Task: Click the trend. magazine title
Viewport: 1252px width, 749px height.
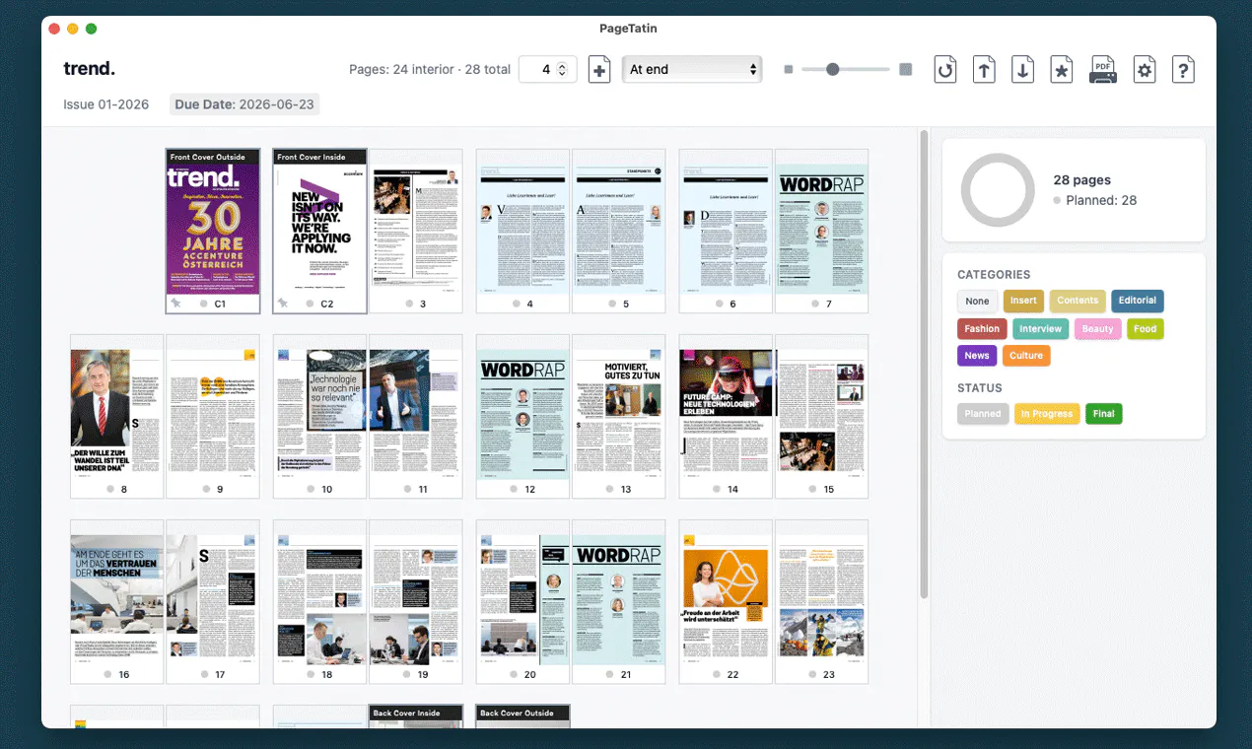Action: click(x=90, y=68)
